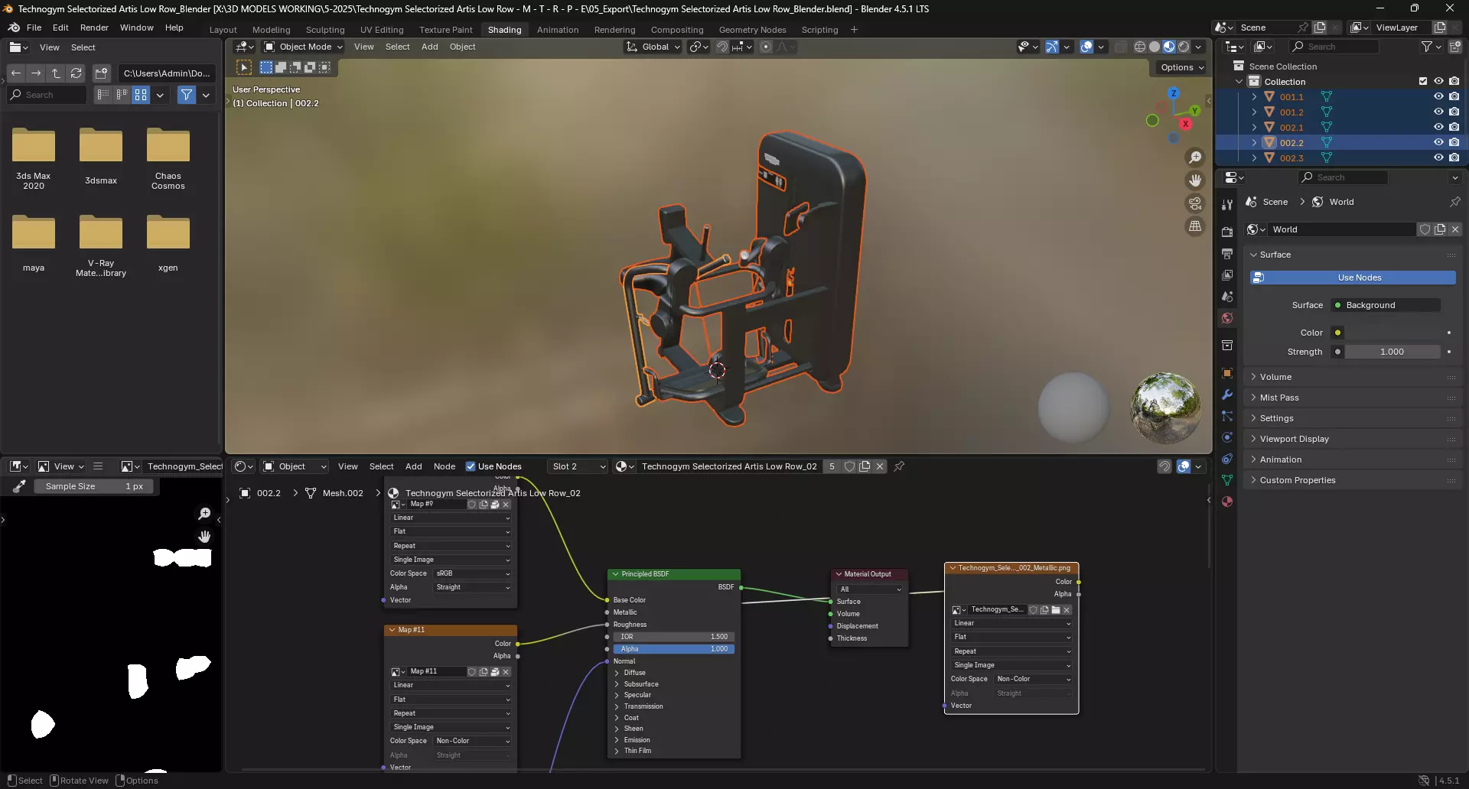Select the select box tool in viewport
This screenshot has height=789, width=1469.
244,67
